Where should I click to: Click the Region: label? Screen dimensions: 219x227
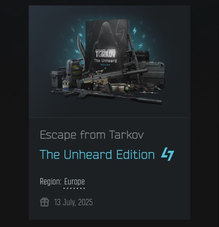tap(51, 181)
